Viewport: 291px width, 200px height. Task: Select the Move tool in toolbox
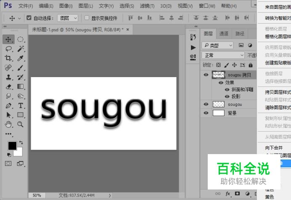click(8, 40)
